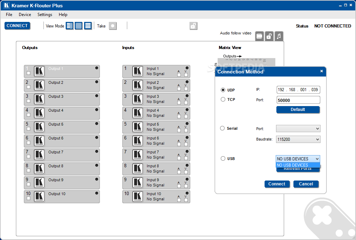Click the Kramer logo icon of Output 1
This screenshot has width=356, height=240.
pyautogui.click(x=39, y=71)
